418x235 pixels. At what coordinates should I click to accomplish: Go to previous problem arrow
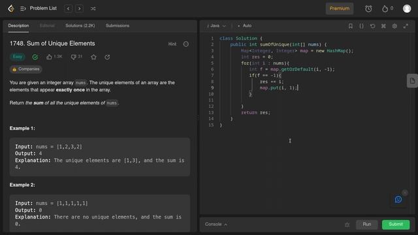click(x=68, y=8)
